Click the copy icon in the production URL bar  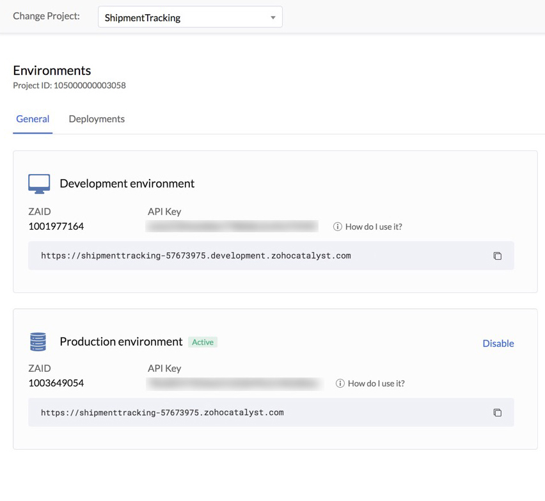pyautogui.click(x=498, y=413)
